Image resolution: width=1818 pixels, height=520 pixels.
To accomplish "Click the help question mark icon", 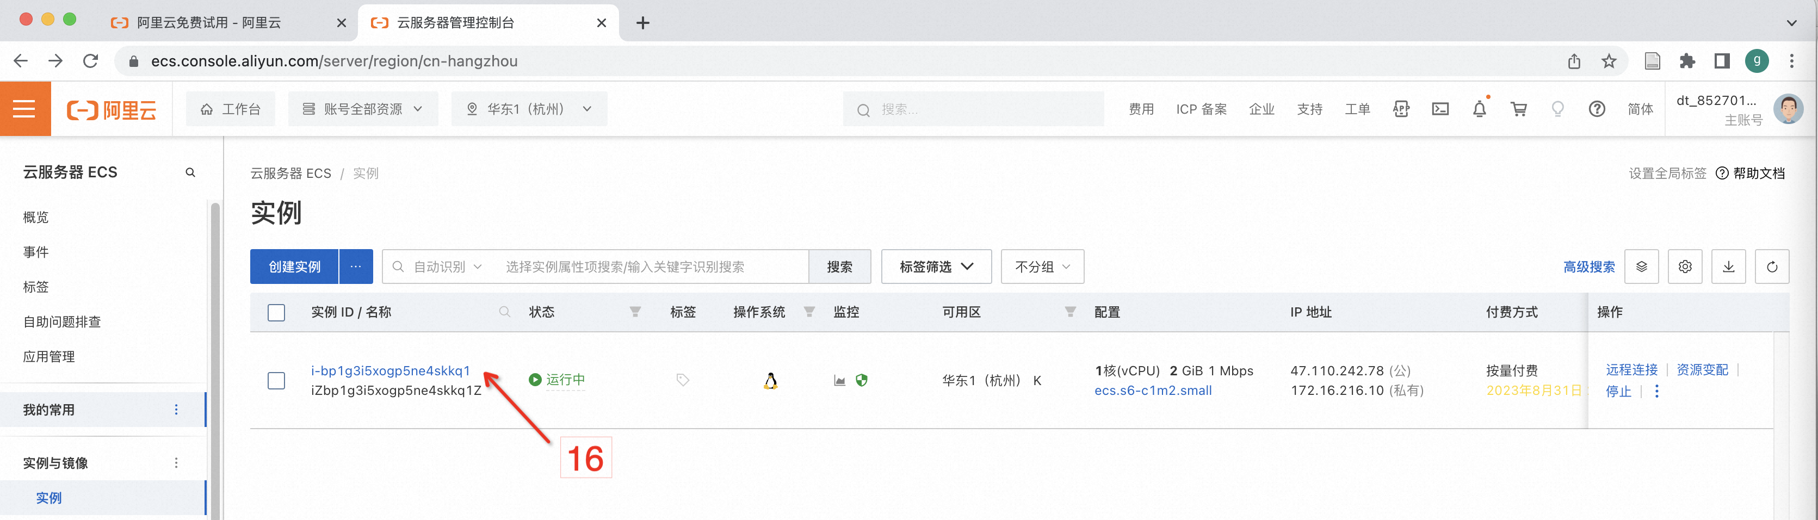I will (x=1597, y=109).
